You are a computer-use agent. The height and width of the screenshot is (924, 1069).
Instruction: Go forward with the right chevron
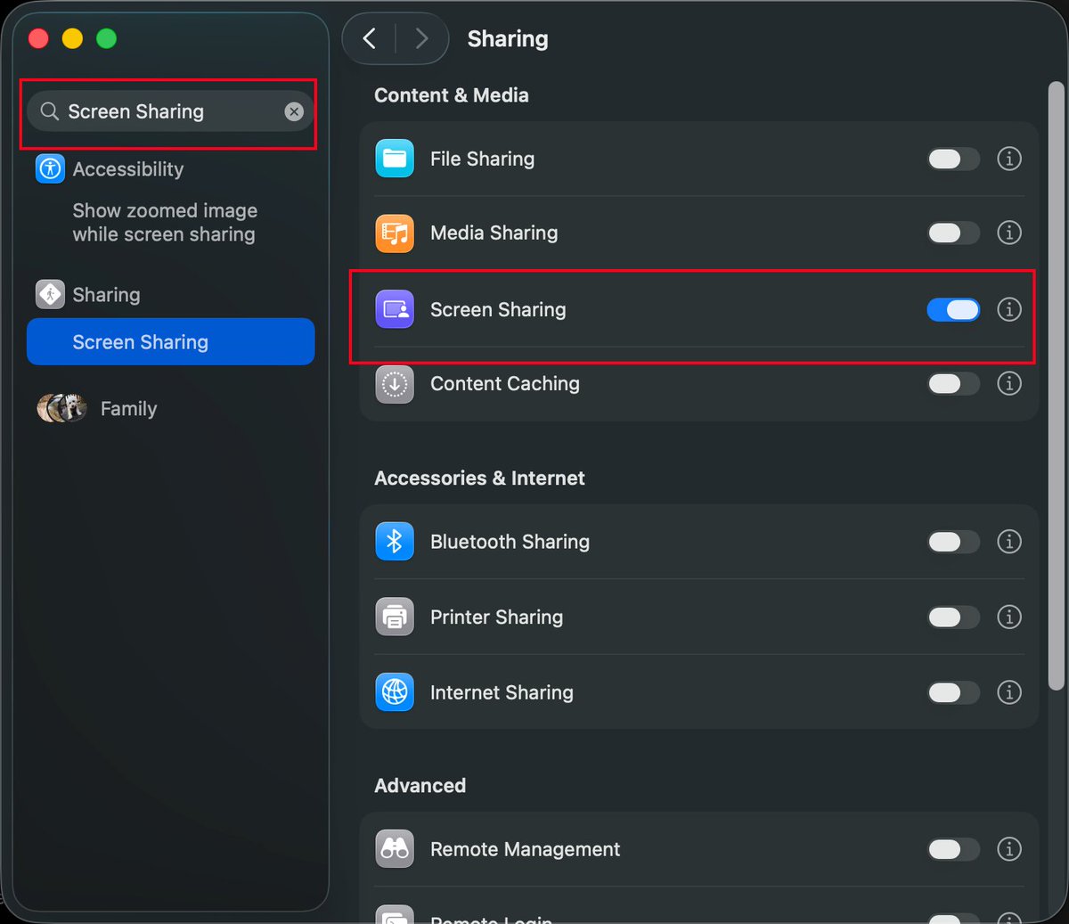tap(421, 38)
